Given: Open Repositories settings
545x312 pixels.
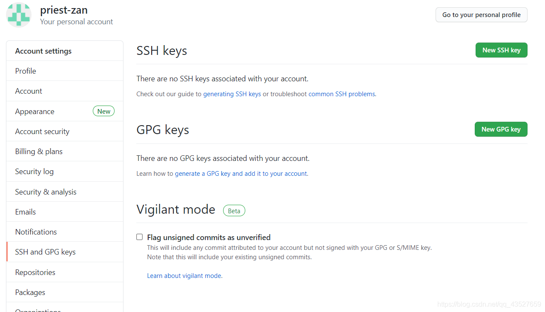Looking at the screenshot, I should click(35, 272).
